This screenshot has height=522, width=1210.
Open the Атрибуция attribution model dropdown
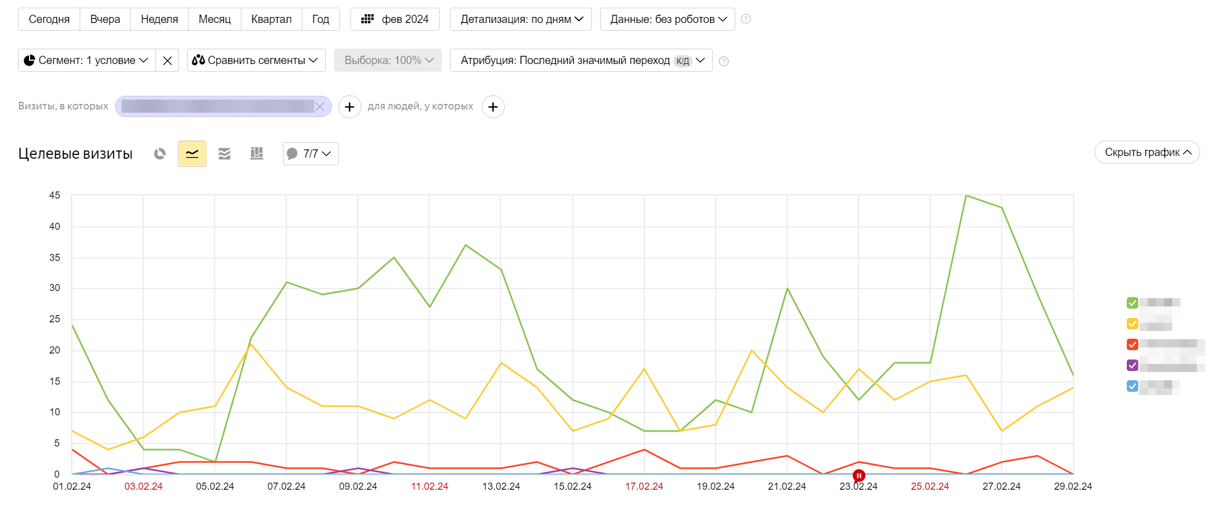tap(581, 61)
